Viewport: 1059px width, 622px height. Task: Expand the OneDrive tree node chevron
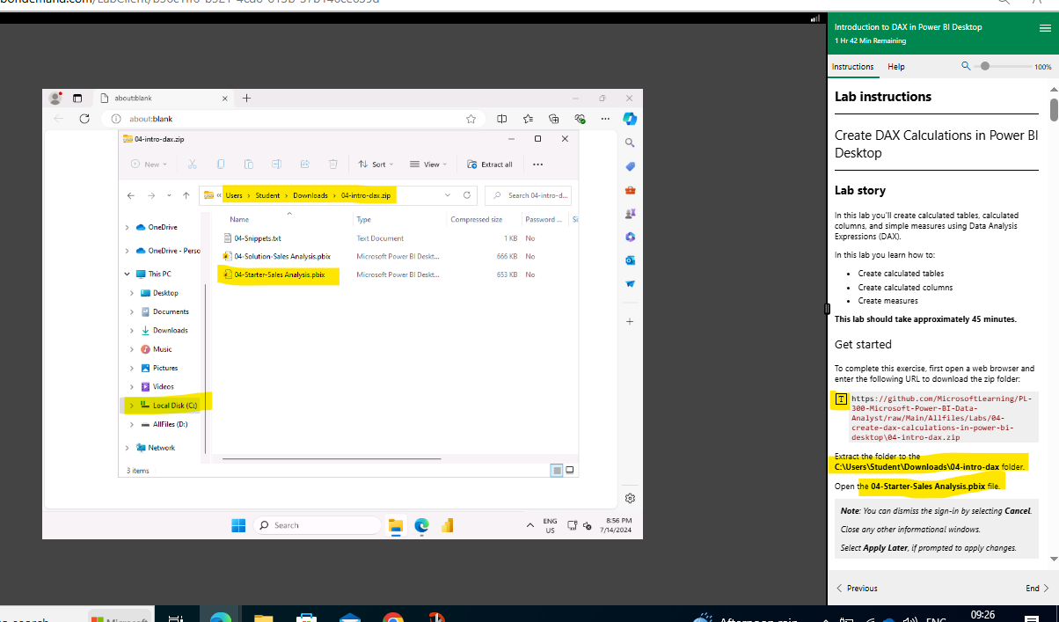128,227
